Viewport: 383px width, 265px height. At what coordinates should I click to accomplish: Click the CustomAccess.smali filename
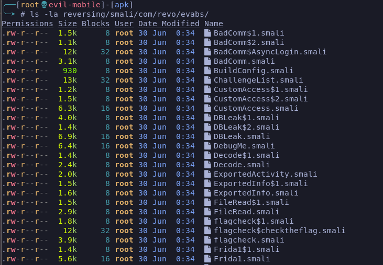[256, 108]
